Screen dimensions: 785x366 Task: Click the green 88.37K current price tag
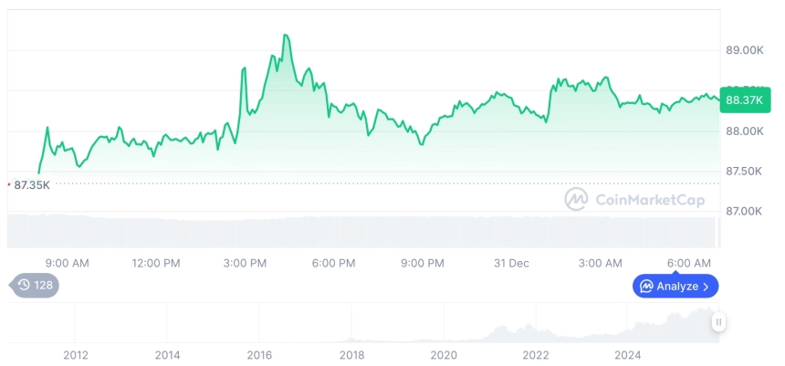coord(743,100)
